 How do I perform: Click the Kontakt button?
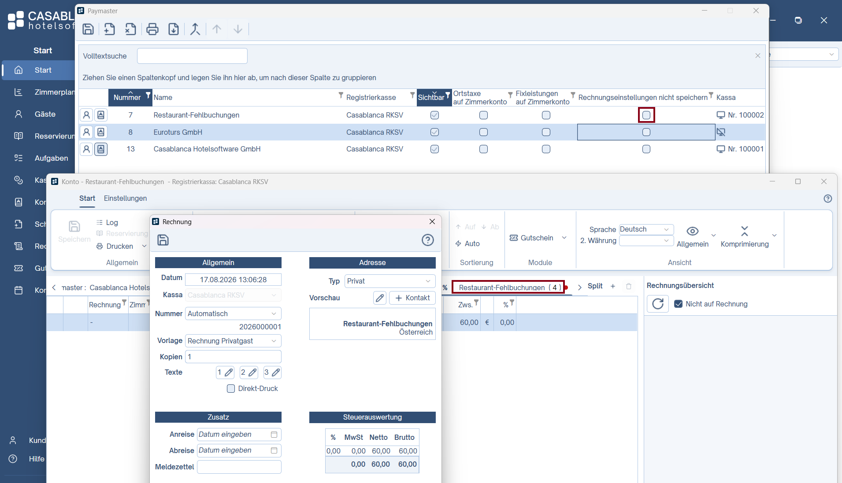[x=412, y=298]
